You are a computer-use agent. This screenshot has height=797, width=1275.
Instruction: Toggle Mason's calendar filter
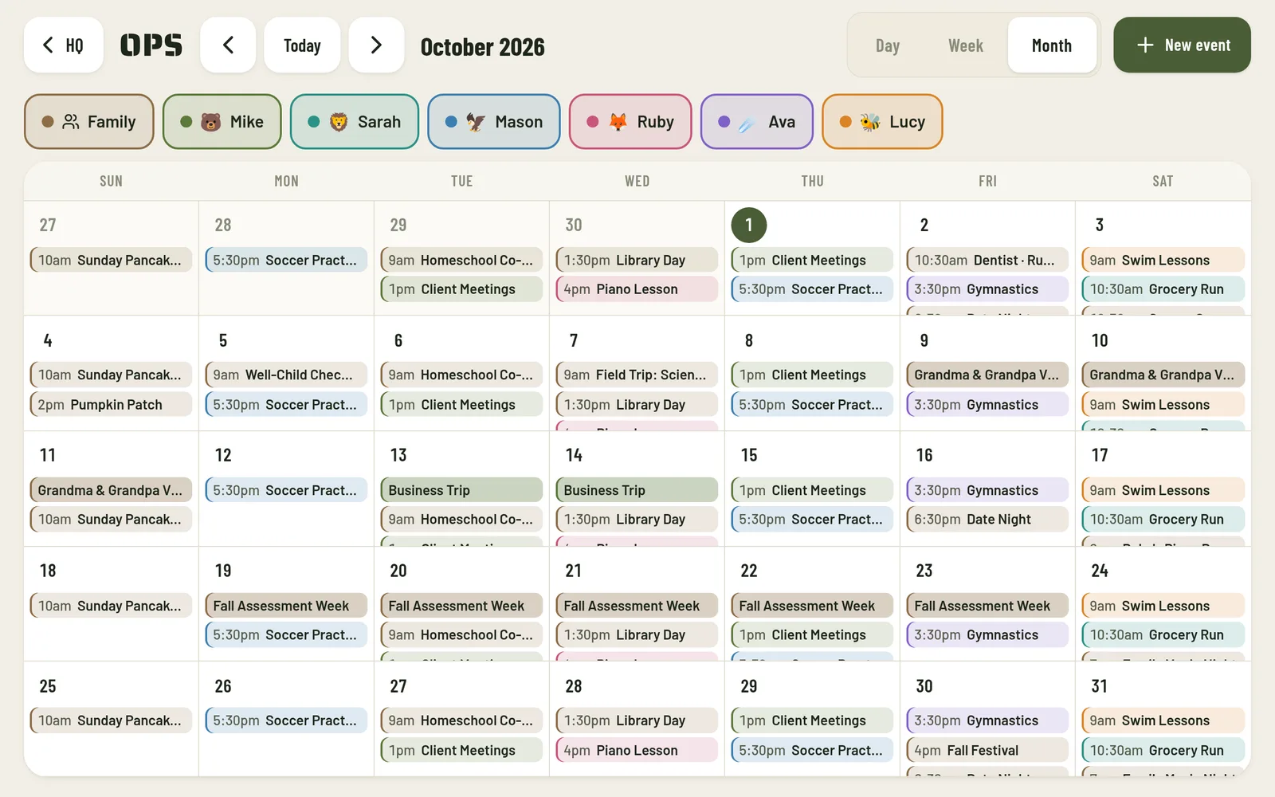[494, 122]
